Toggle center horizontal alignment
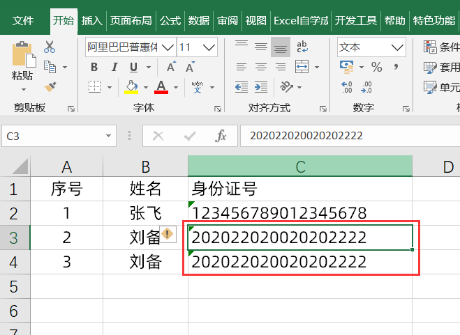This screenshot has width=460, height=335. pyautogui.click(x=261, y=68)
